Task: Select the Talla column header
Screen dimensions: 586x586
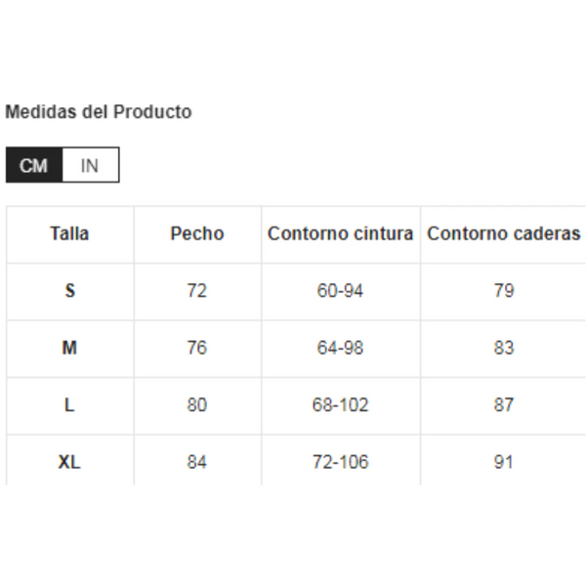Action: tap(69, 233)
